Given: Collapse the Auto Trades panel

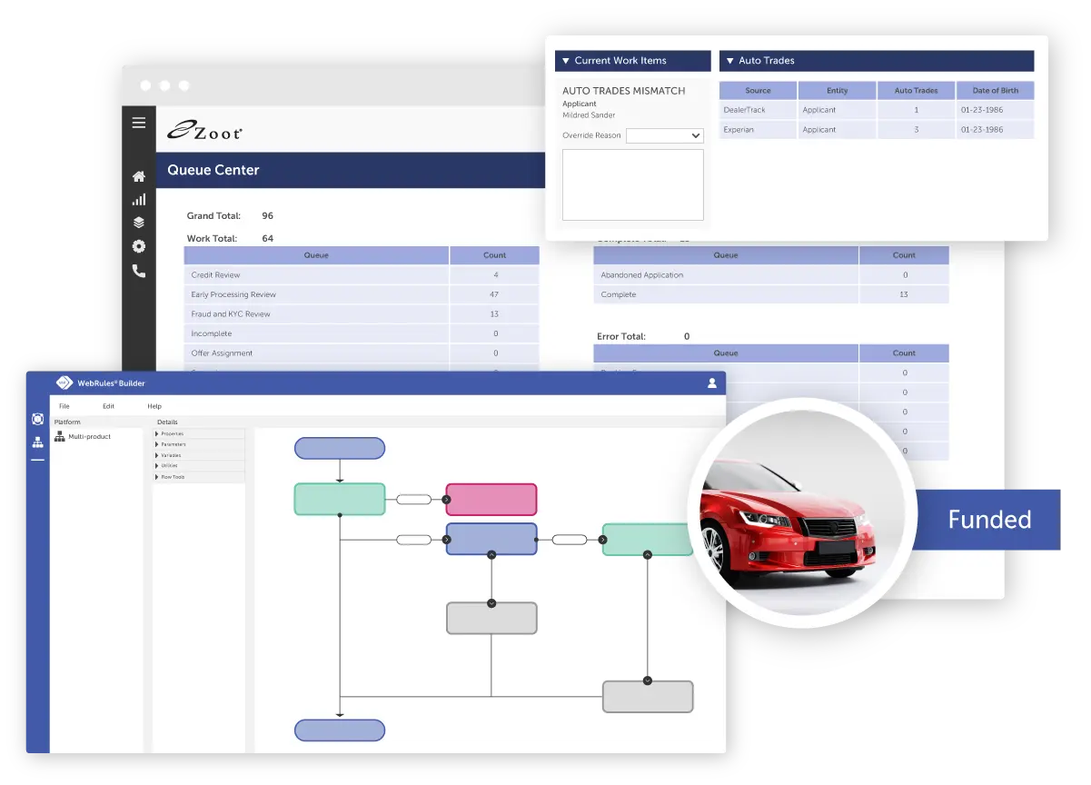Looking at the screenshot, I should click(x=729, y=61).
